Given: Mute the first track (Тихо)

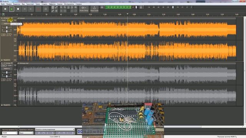Looking at the screenshot, I should tap(3, 20).
